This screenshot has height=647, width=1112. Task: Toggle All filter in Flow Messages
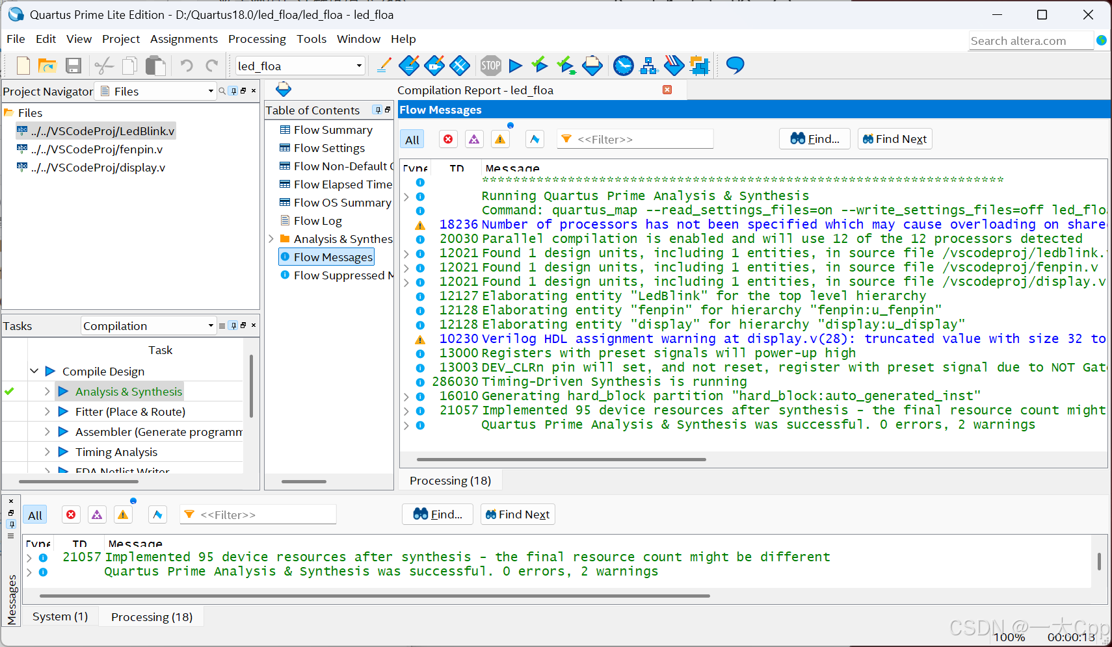click(x=412, y=140)
